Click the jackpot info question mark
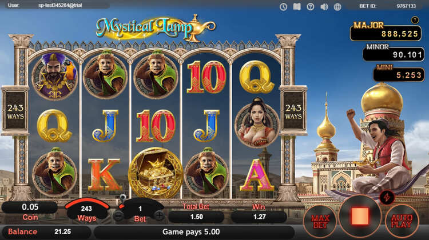 tap(415, 20)
